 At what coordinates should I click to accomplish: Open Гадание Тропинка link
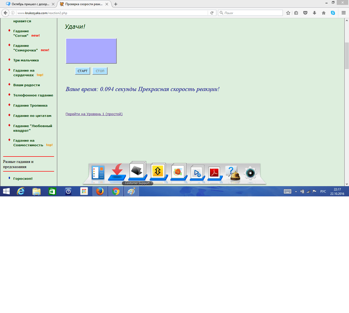click(30, 105)
